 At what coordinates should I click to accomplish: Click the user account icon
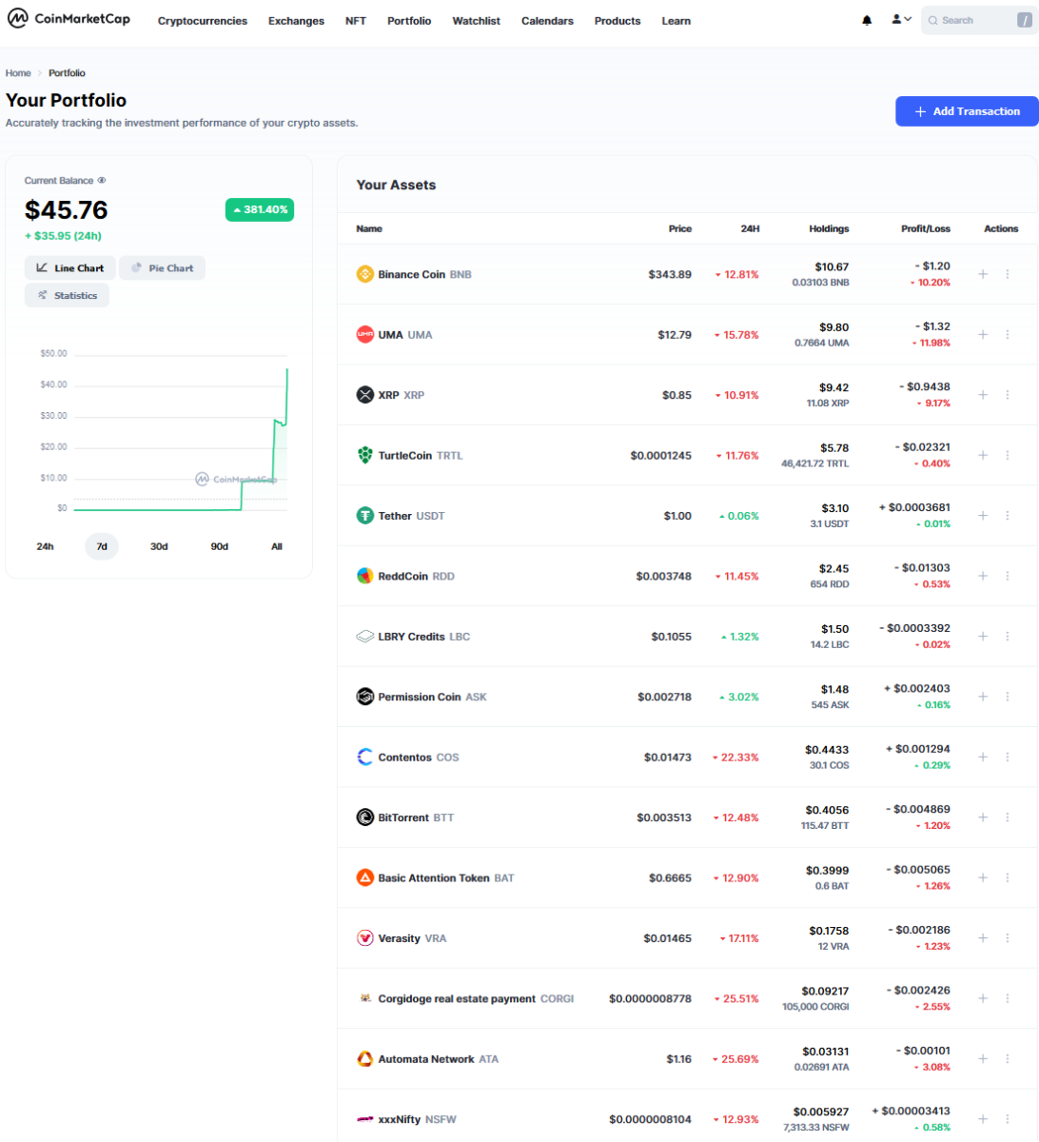click(895, 19)
